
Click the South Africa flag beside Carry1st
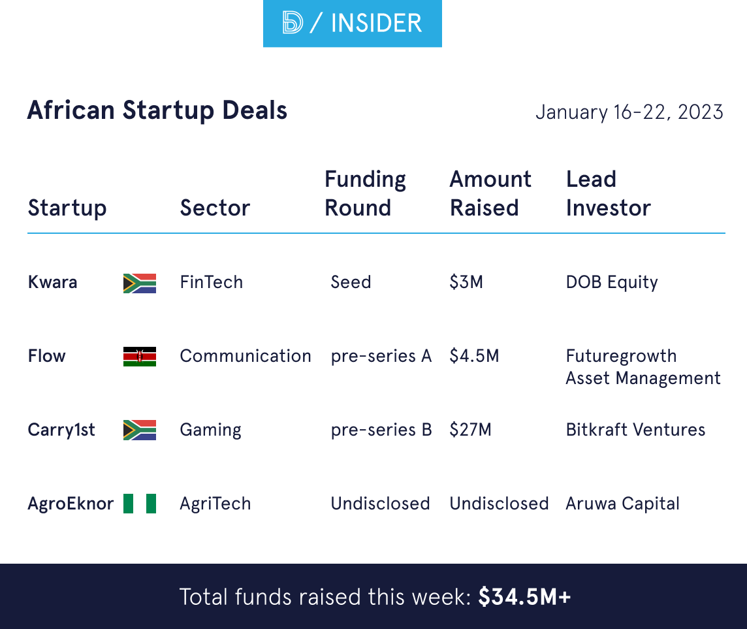click(x=140, y=430)
